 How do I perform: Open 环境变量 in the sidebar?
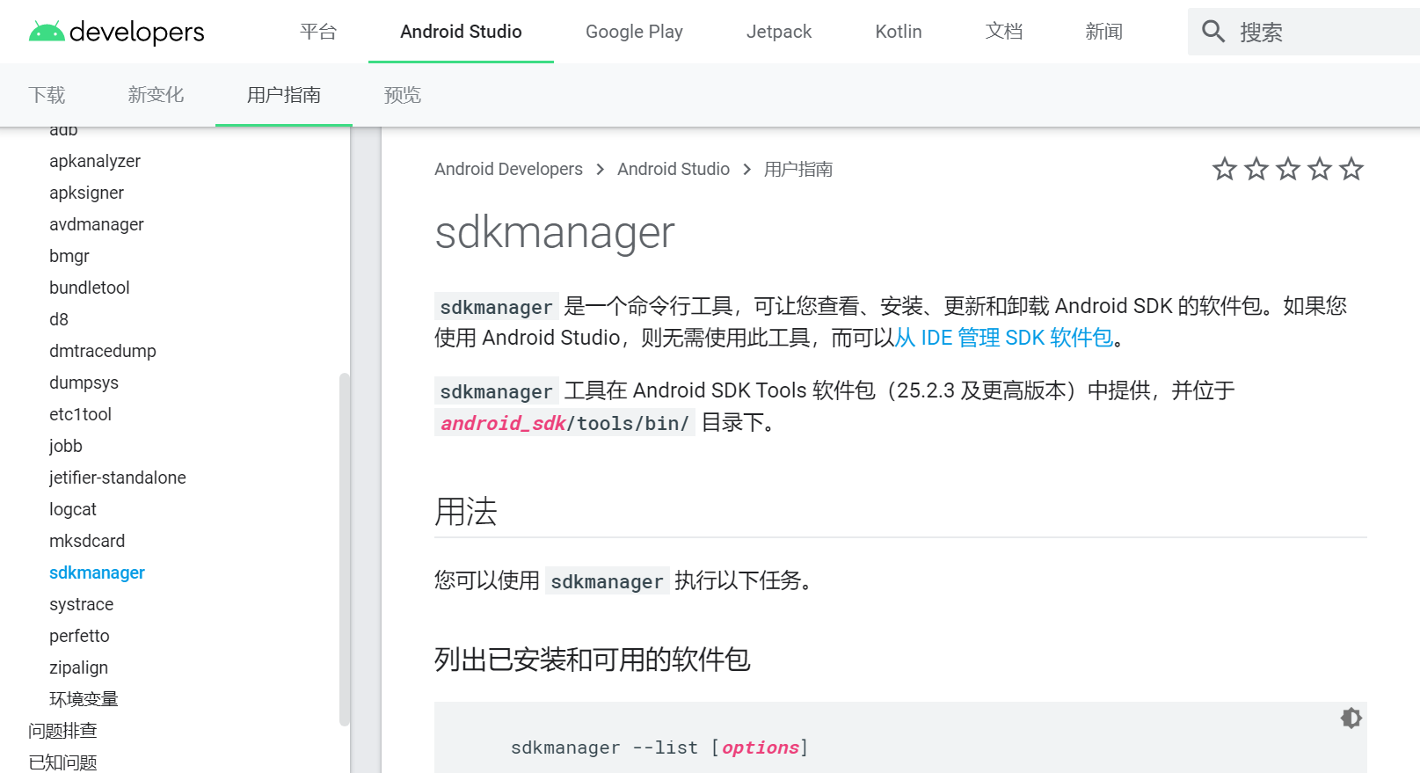[84, 699]
